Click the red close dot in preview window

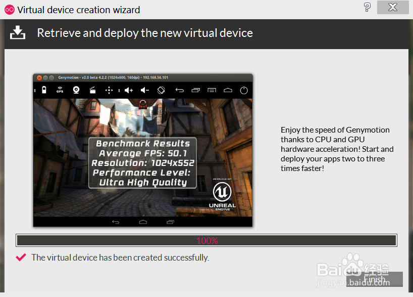(39, 77)
